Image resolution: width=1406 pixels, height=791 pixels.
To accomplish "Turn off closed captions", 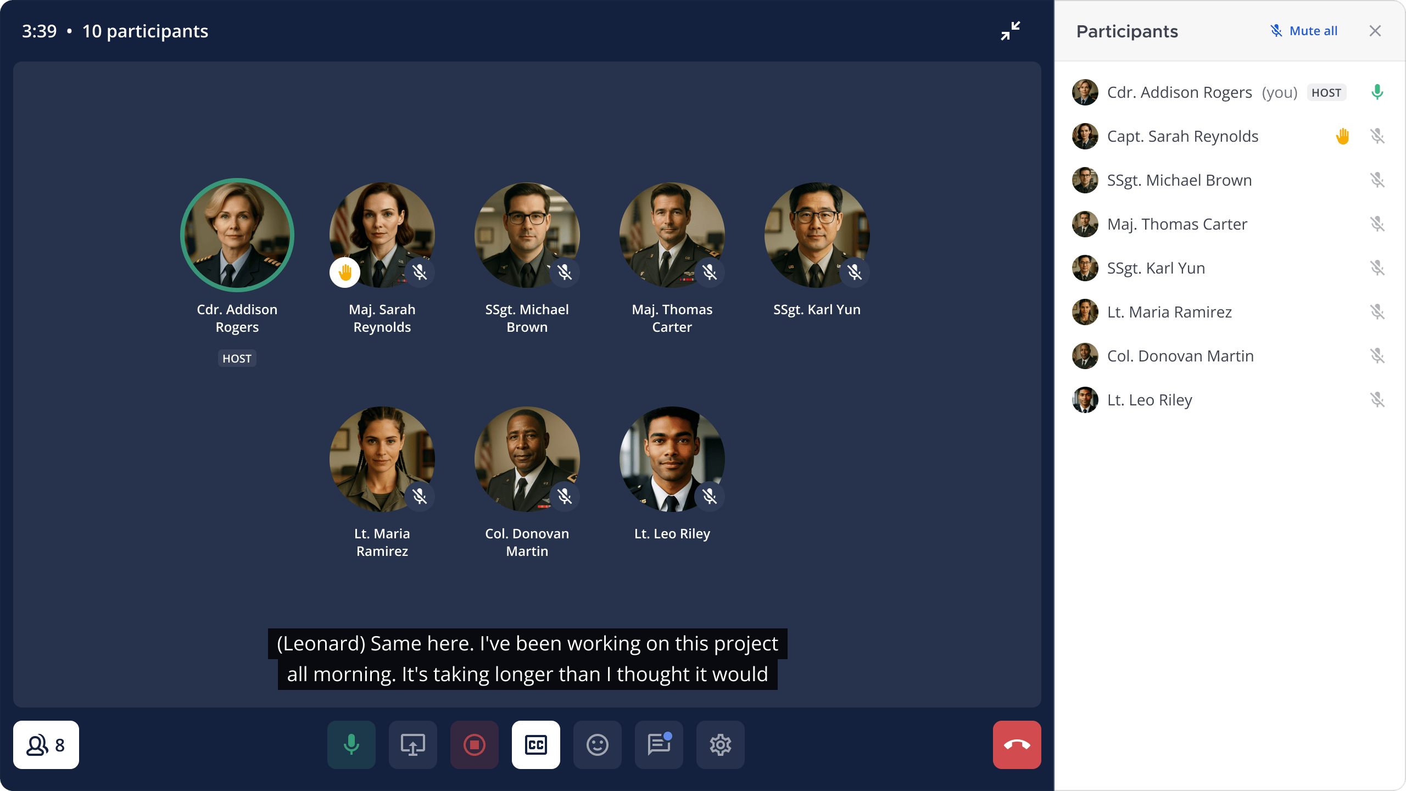I will 535,745.
